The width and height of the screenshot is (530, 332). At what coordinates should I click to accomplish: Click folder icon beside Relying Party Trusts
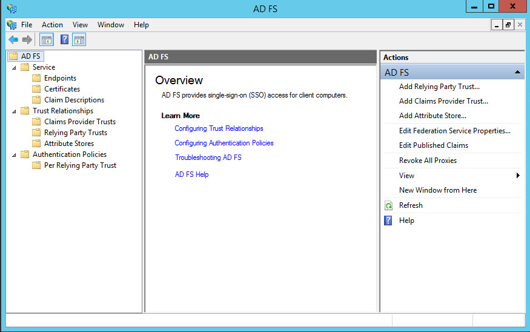tap(36, 133)
